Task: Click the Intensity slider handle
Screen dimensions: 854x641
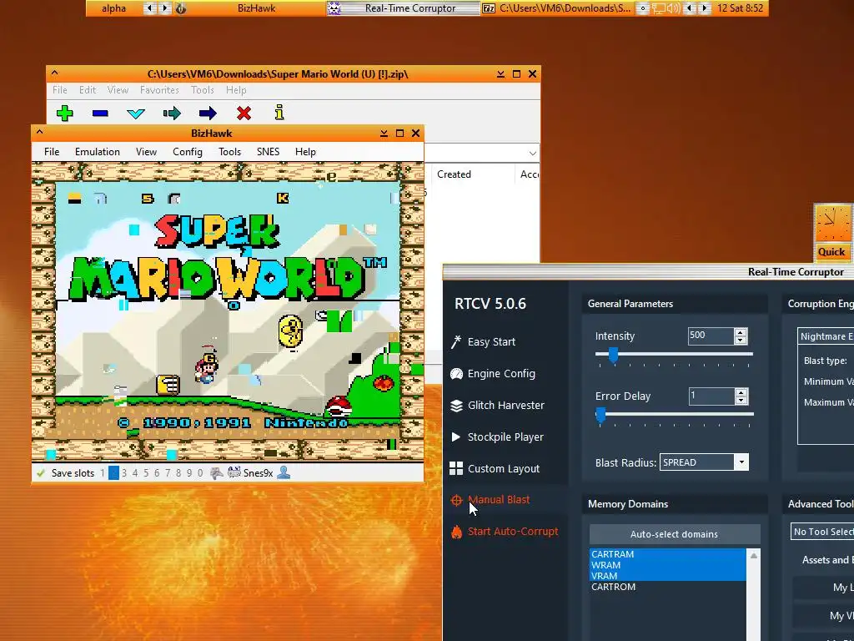Action: [x=613, y=355]
